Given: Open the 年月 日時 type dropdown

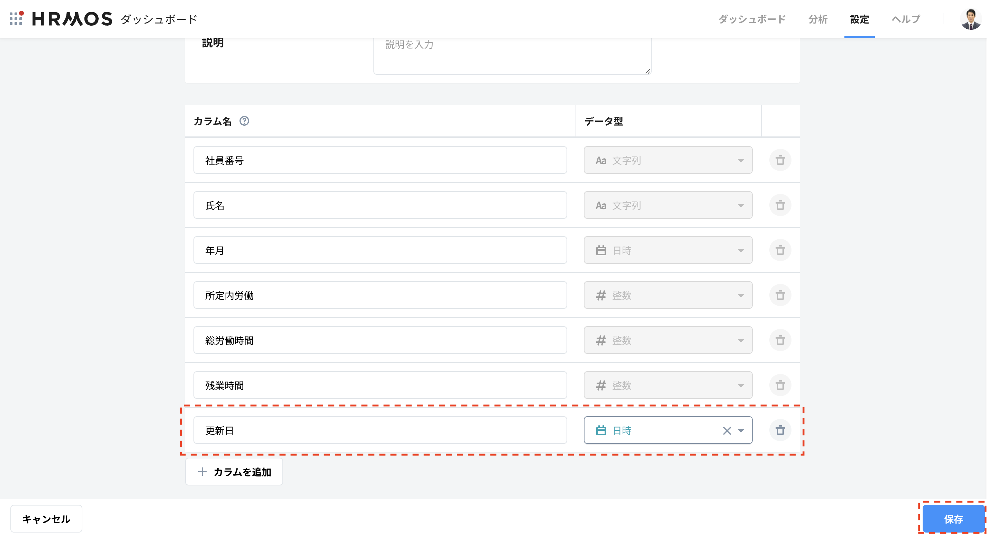Looking at the screenshot, I should click(668, 250).
